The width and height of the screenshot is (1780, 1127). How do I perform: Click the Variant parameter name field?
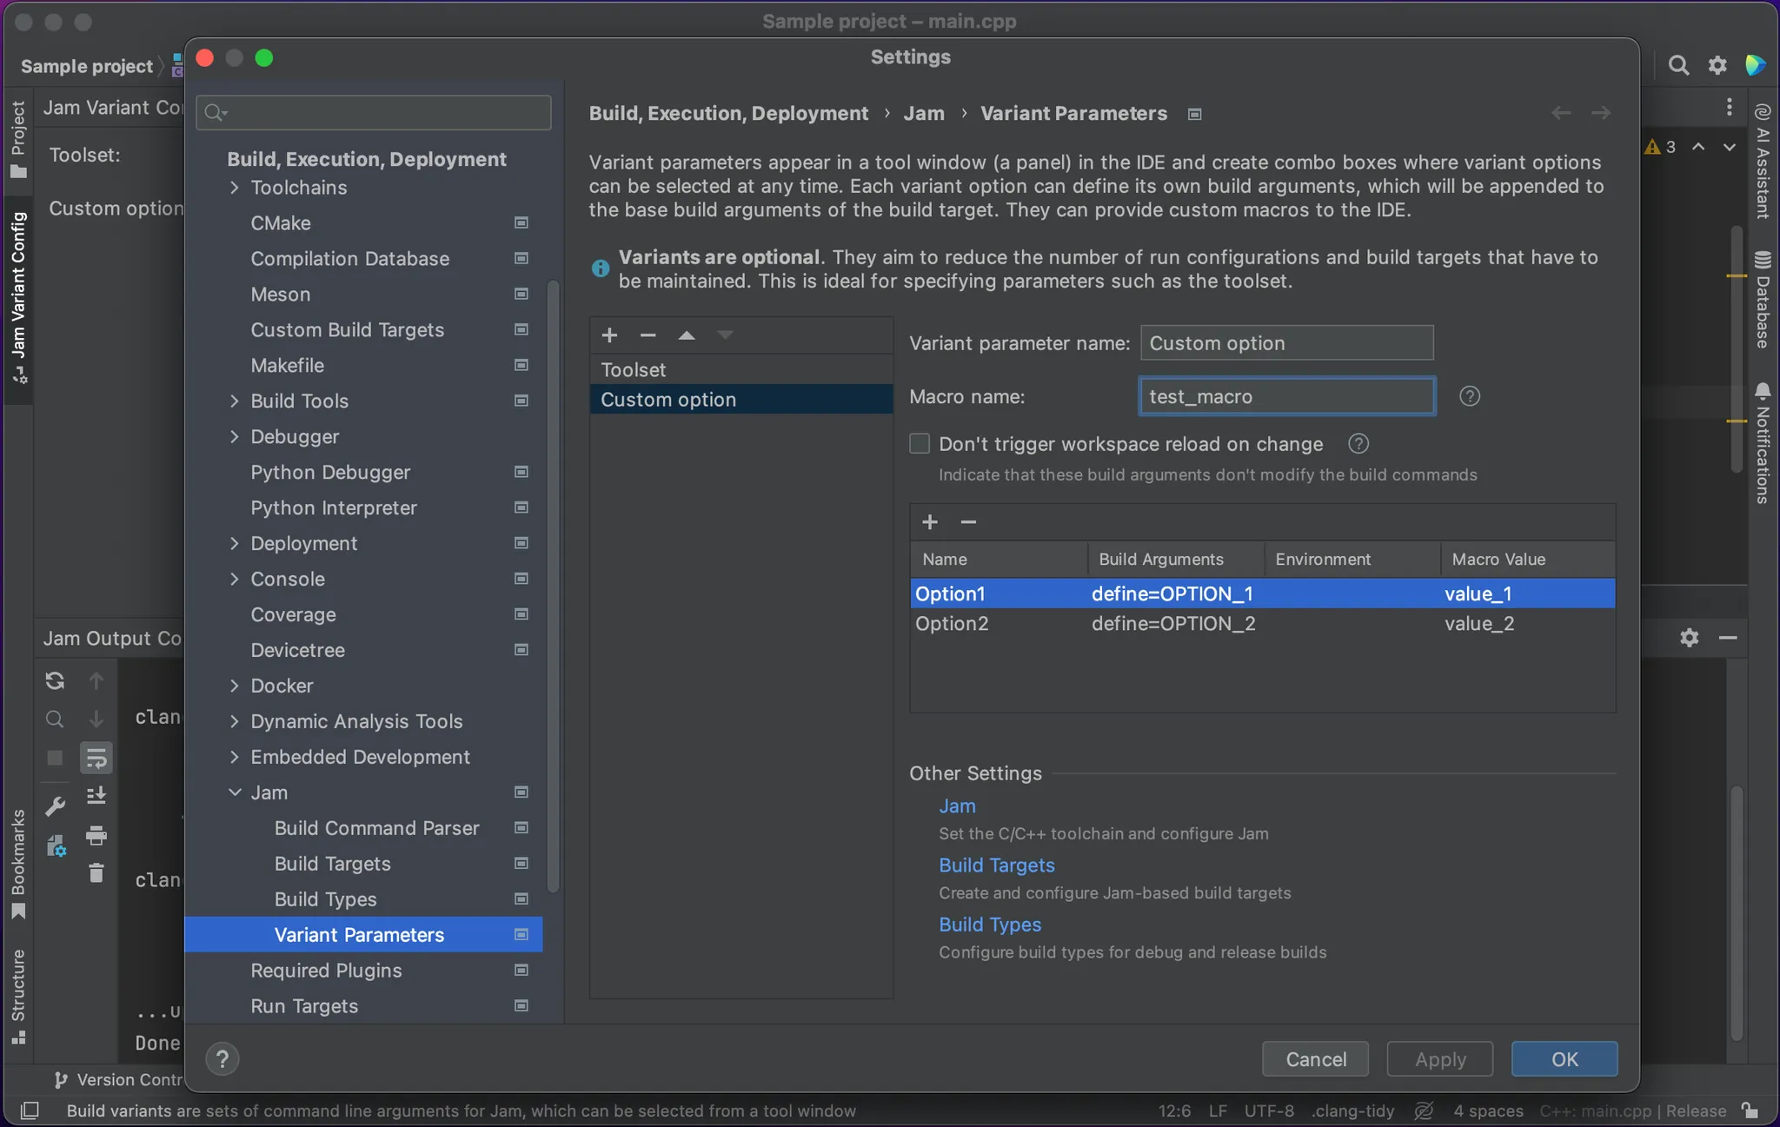click(x=1286, y=343)
